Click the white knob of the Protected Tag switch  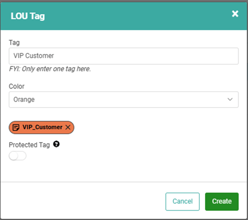[13, 156]
